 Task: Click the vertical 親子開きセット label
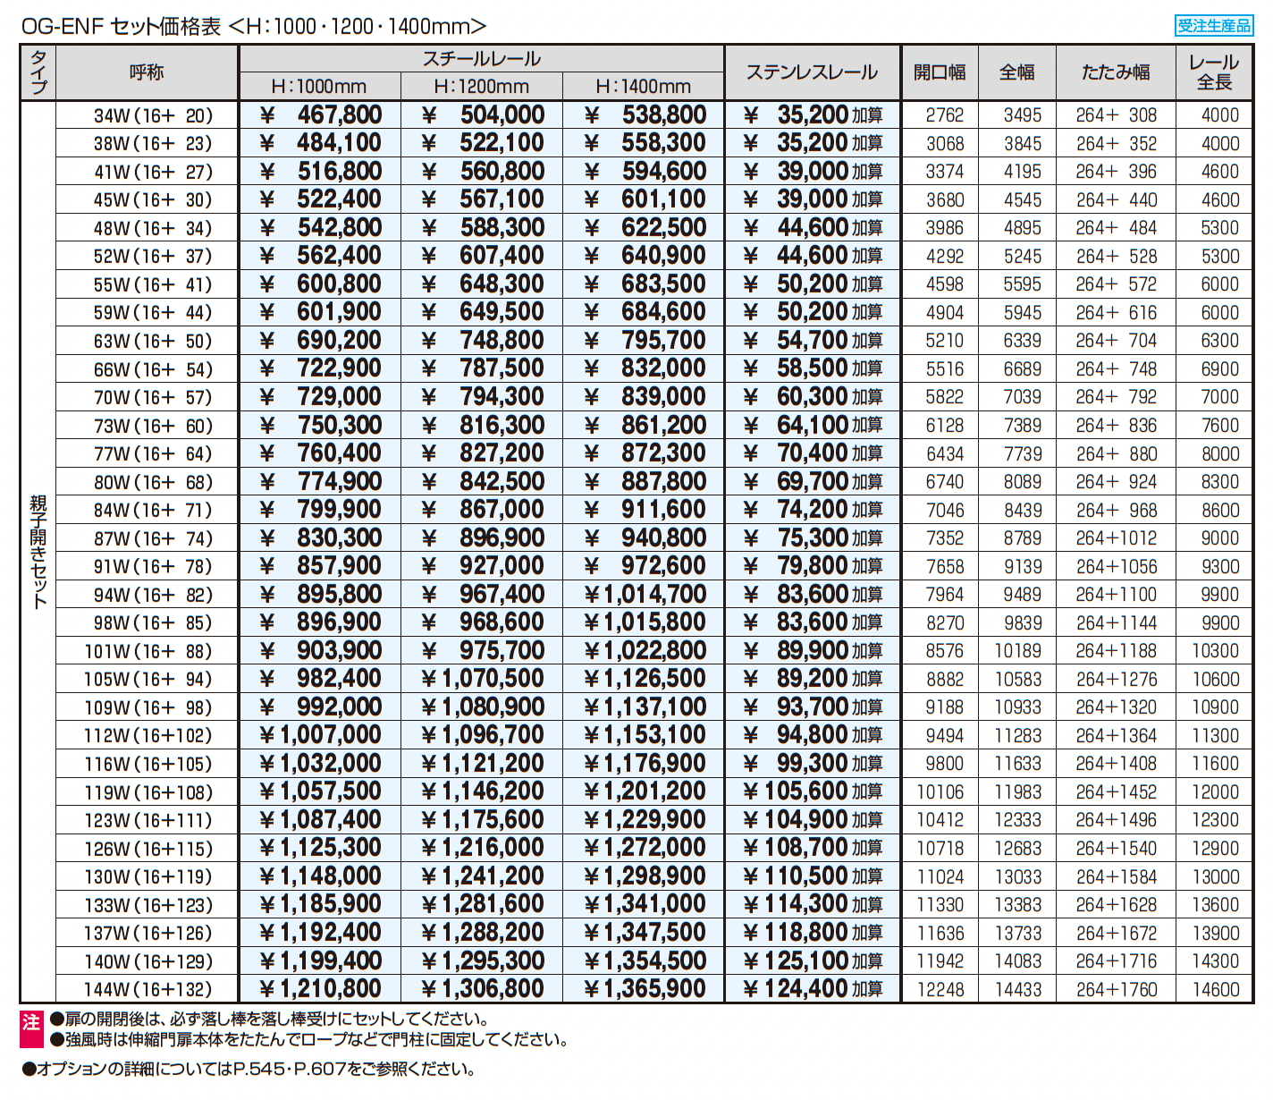(x=38, y=552)
